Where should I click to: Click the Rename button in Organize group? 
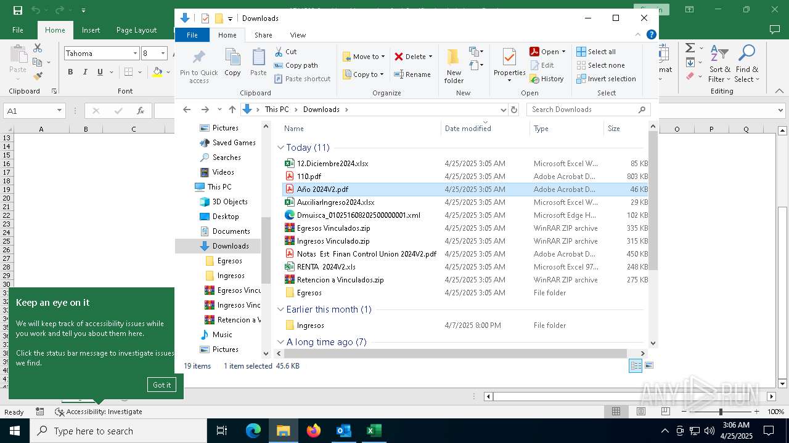[x=412, y=74]
